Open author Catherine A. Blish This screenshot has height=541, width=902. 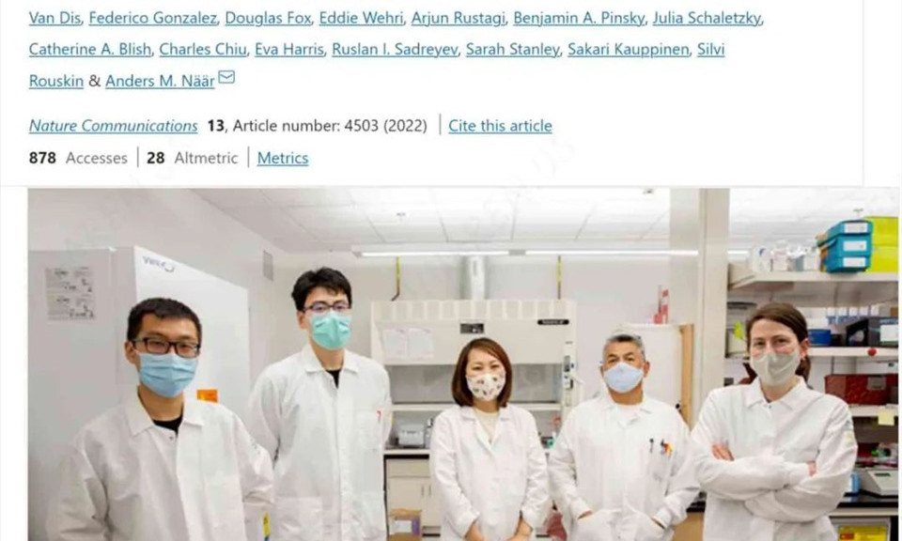pos(90,50)
